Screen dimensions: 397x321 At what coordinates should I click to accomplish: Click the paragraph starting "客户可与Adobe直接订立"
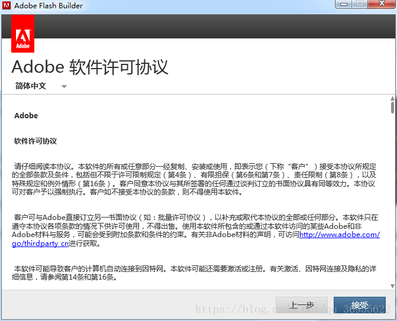pyautogui.click(x=196, y=231)
